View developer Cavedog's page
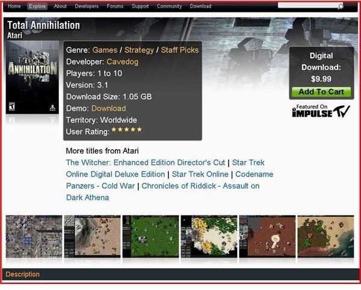The width and height of the screenshot is (361, 290). (x=123, y=62)
